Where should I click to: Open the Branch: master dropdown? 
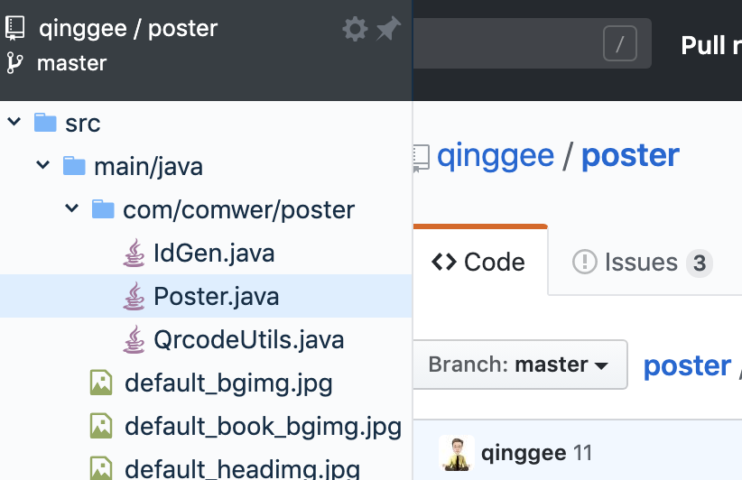[x=519, y=365]
